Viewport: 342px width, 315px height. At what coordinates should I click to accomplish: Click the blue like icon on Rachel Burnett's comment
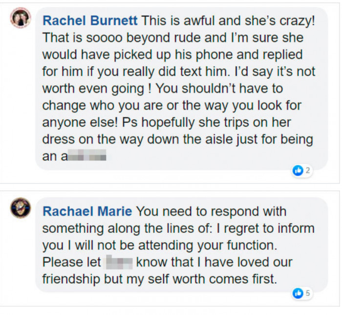298,171
